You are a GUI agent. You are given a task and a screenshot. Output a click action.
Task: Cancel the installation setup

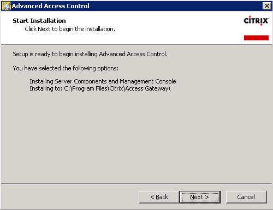pyautogui.click(x=246, y=197)
